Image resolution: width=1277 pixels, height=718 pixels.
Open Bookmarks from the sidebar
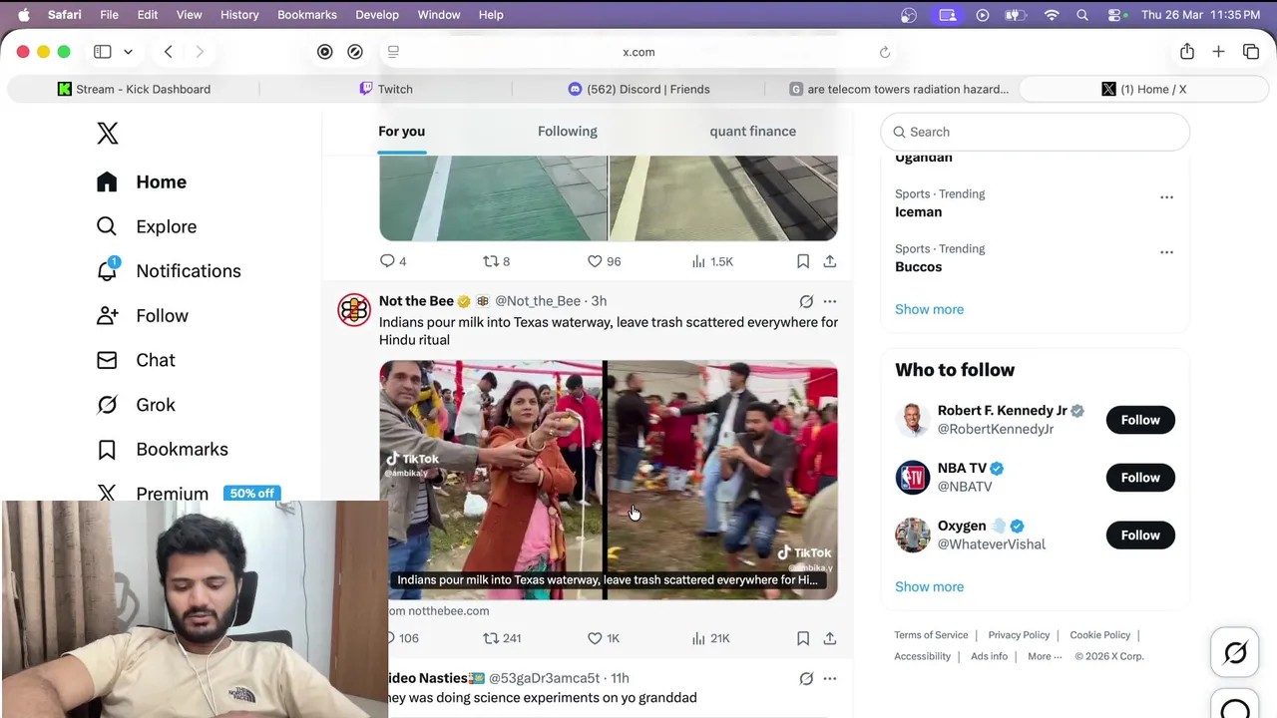coord(163,449)
